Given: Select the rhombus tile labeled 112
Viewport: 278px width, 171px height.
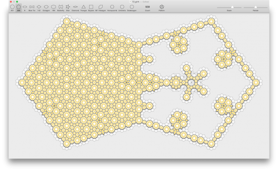Looking at the screenshot, I should pos(39,8).
